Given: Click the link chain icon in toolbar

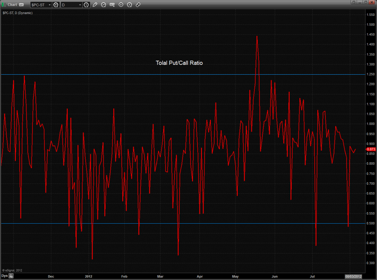Looking at the screenshot, I should 138,5.
